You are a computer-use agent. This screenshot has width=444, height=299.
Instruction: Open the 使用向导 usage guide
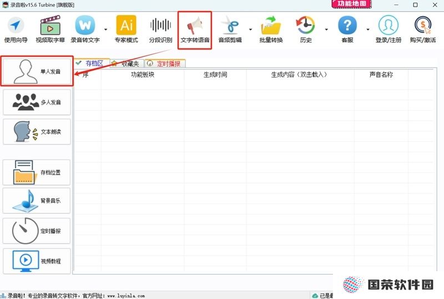pos(16,30)
